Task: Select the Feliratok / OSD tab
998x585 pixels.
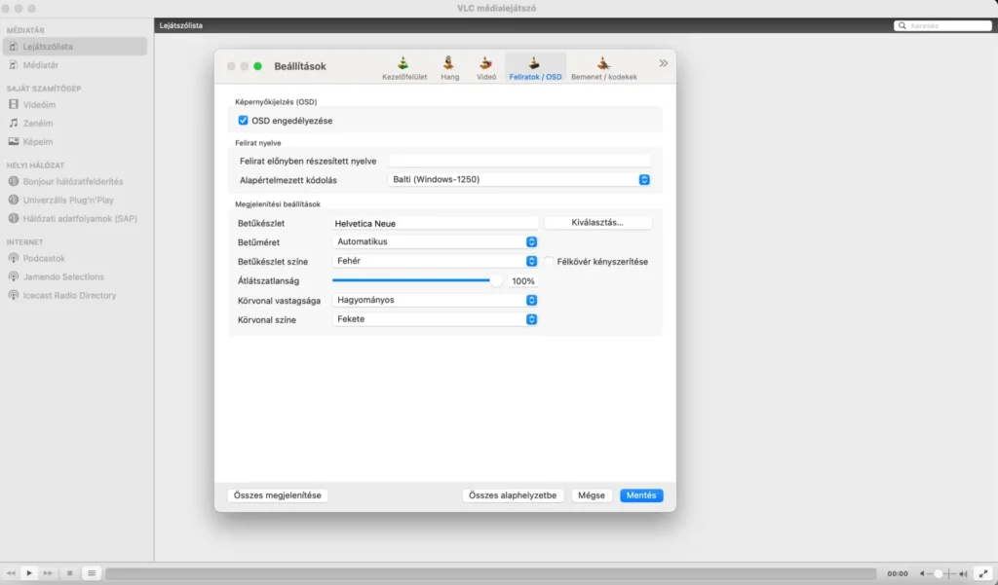Action: 535,68
